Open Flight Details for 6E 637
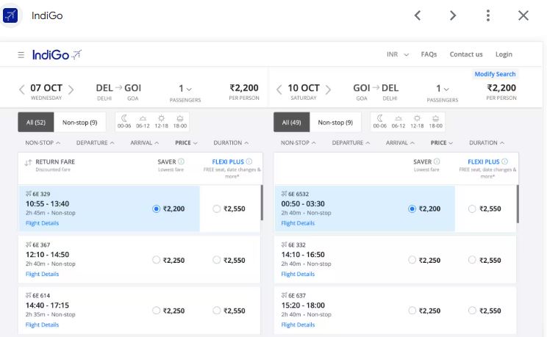This screenshot has width=547, height=337. pyautogui.click(x=298, y=325)
